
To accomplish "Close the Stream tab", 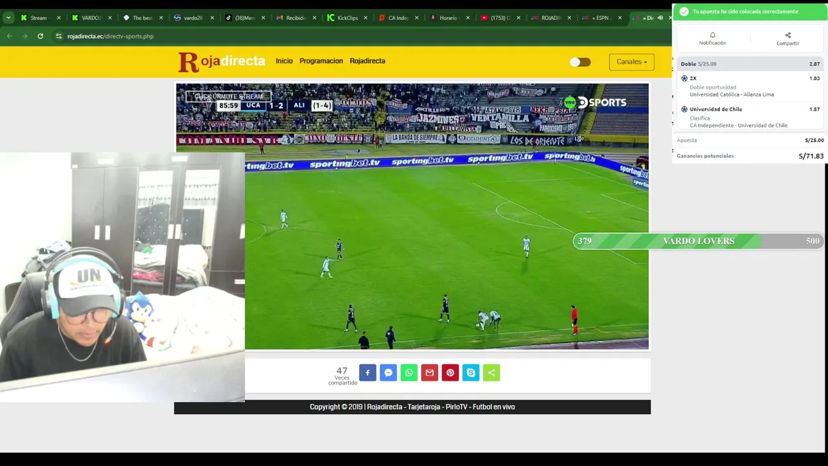I will pos(60,18).
